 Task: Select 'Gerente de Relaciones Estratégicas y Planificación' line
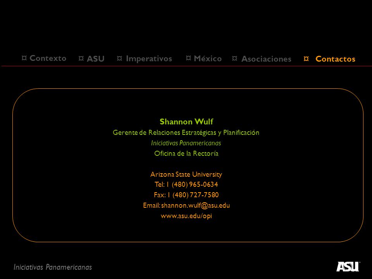click(x=186, y=133)
